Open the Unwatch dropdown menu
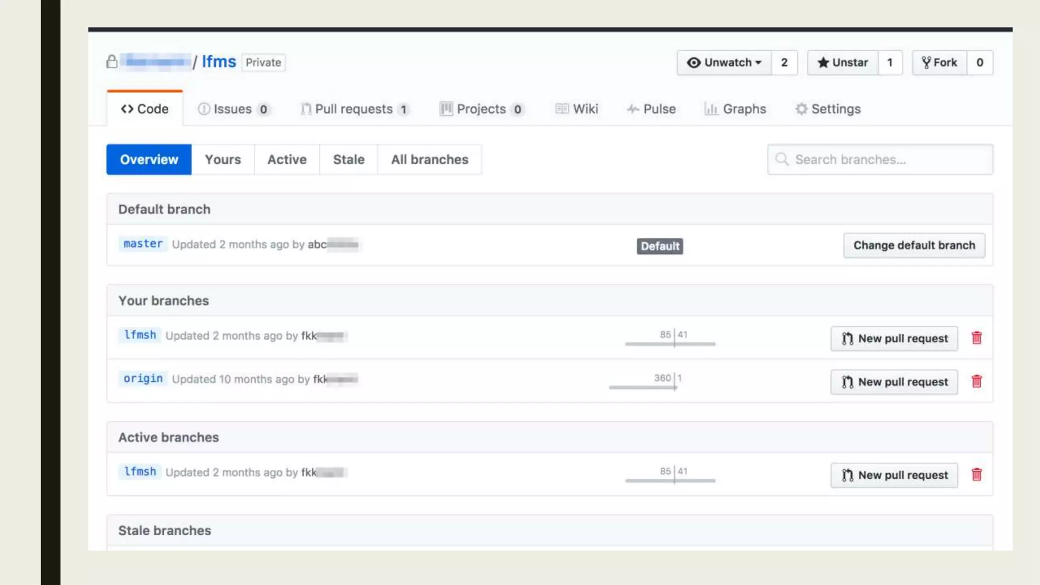The height and width of the screenshot is (585, 1040). [724, 62]
